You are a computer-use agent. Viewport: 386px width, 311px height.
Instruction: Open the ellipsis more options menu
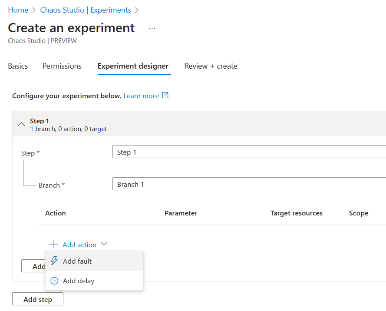(152, 28)
